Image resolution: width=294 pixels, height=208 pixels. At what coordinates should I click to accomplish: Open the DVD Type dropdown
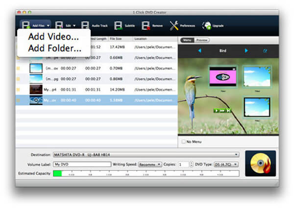coord(226,164)
